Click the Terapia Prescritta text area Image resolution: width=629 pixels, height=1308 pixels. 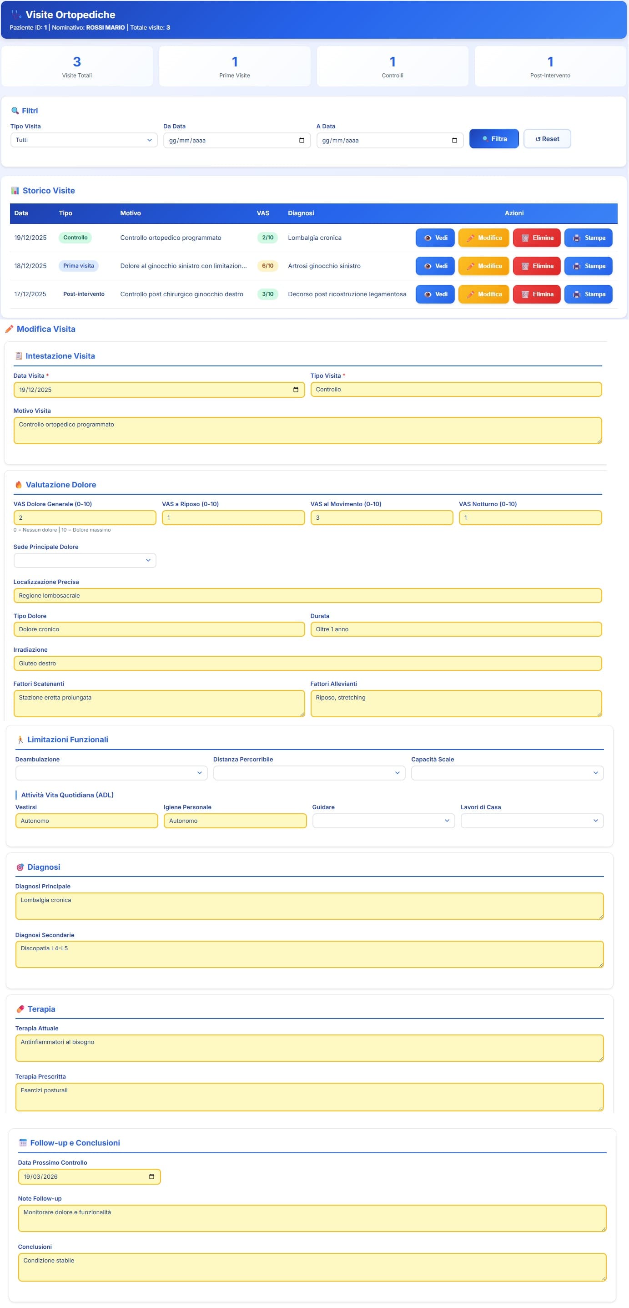click(x=309, y=1096)
